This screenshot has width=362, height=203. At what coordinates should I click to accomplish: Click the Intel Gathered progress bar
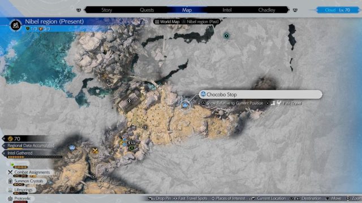(x=35, y=157)
